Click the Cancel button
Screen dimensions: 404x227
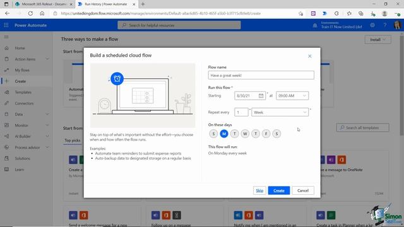click(303, 190)
